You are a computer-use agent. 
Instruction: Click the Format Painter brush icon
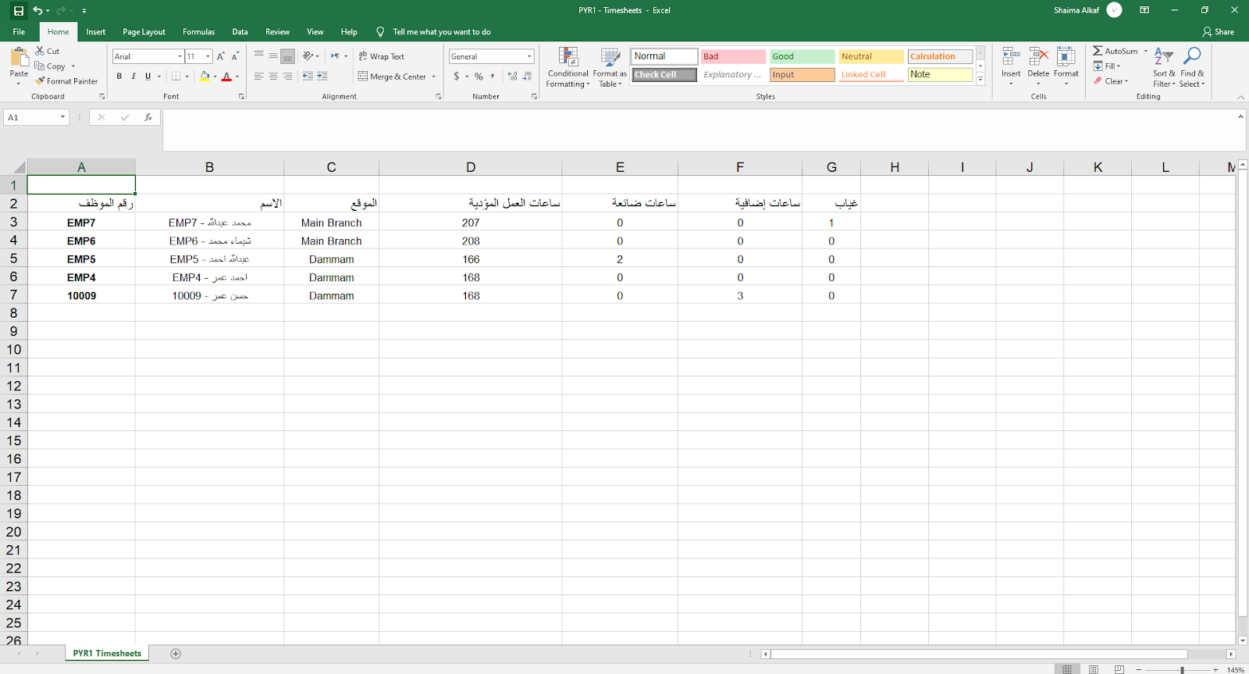tap(40, 81)
